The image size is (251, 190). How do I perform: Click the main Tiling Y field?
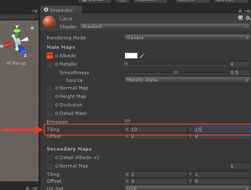(222, 129)
